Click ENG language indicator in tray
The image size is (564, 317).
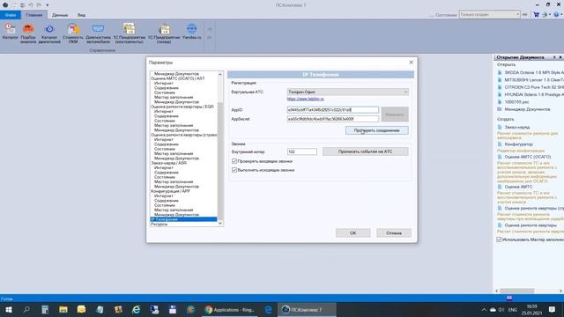512,310
